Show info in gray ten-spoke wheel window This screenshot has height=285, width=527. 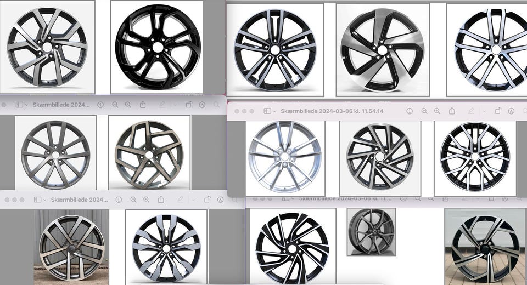100,105
